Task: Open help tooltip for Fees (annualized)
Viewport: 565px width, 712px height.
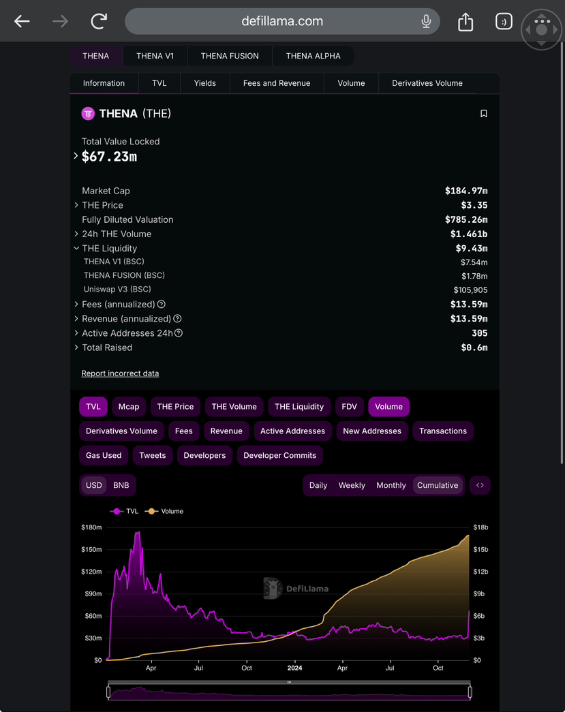Action: (162, 305)
